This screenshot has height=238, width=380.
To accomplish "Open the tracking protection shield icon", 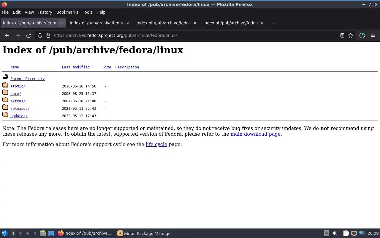I will 40,35.
